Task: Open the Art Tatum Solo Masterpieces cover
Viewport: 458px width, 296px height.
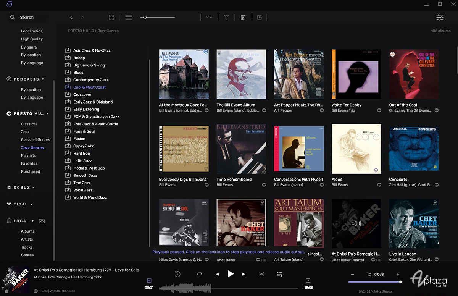Action: tap(299, 223)
